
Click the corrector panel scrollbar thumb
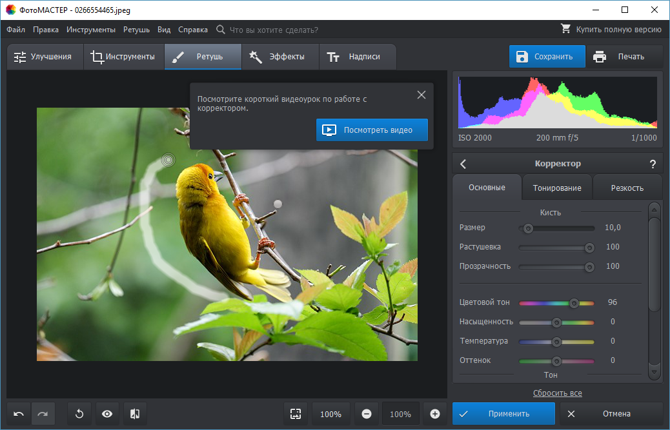(x=655, y=264)
